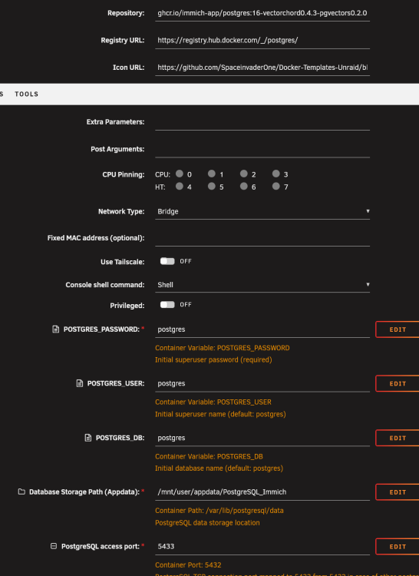The width and height of the screenshot is (419, 576).
Task: Edit the POSTGRES_USER variable
Action: click(398, 383)
